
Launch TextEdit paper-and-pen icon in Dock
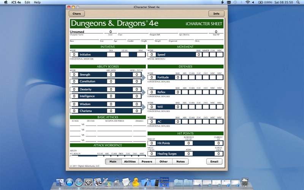[x=126, y=182]
